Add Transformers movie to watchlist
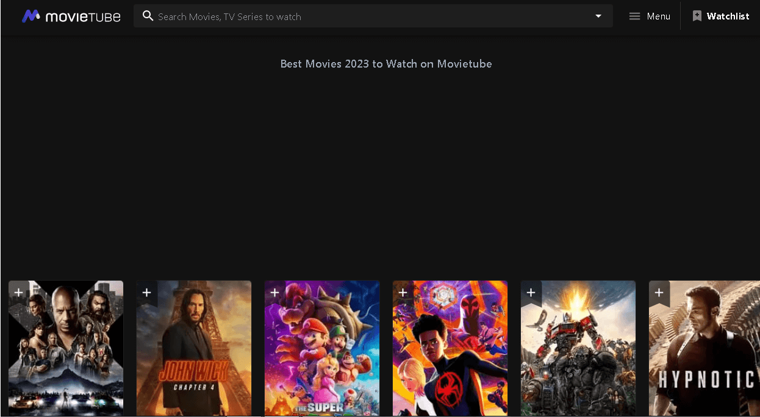Viewport: 760px width, 417px height. coord(531,293)
